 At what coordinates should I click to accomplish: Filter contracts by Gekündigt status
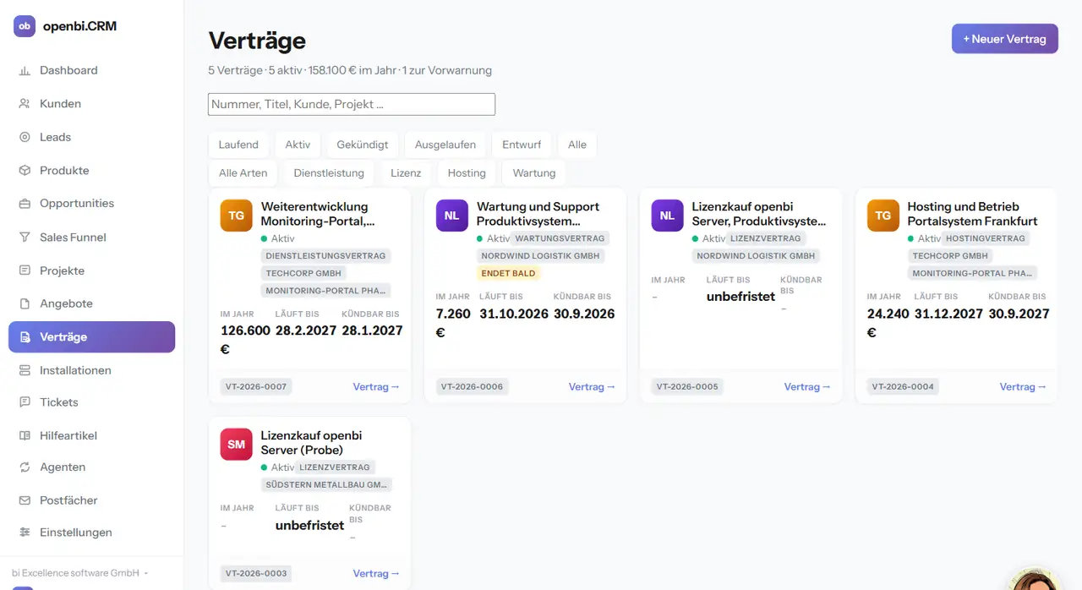coord(363,145)
